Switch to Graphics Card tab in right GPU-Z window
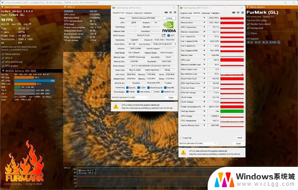298x190 pixels. click(186, 13)
